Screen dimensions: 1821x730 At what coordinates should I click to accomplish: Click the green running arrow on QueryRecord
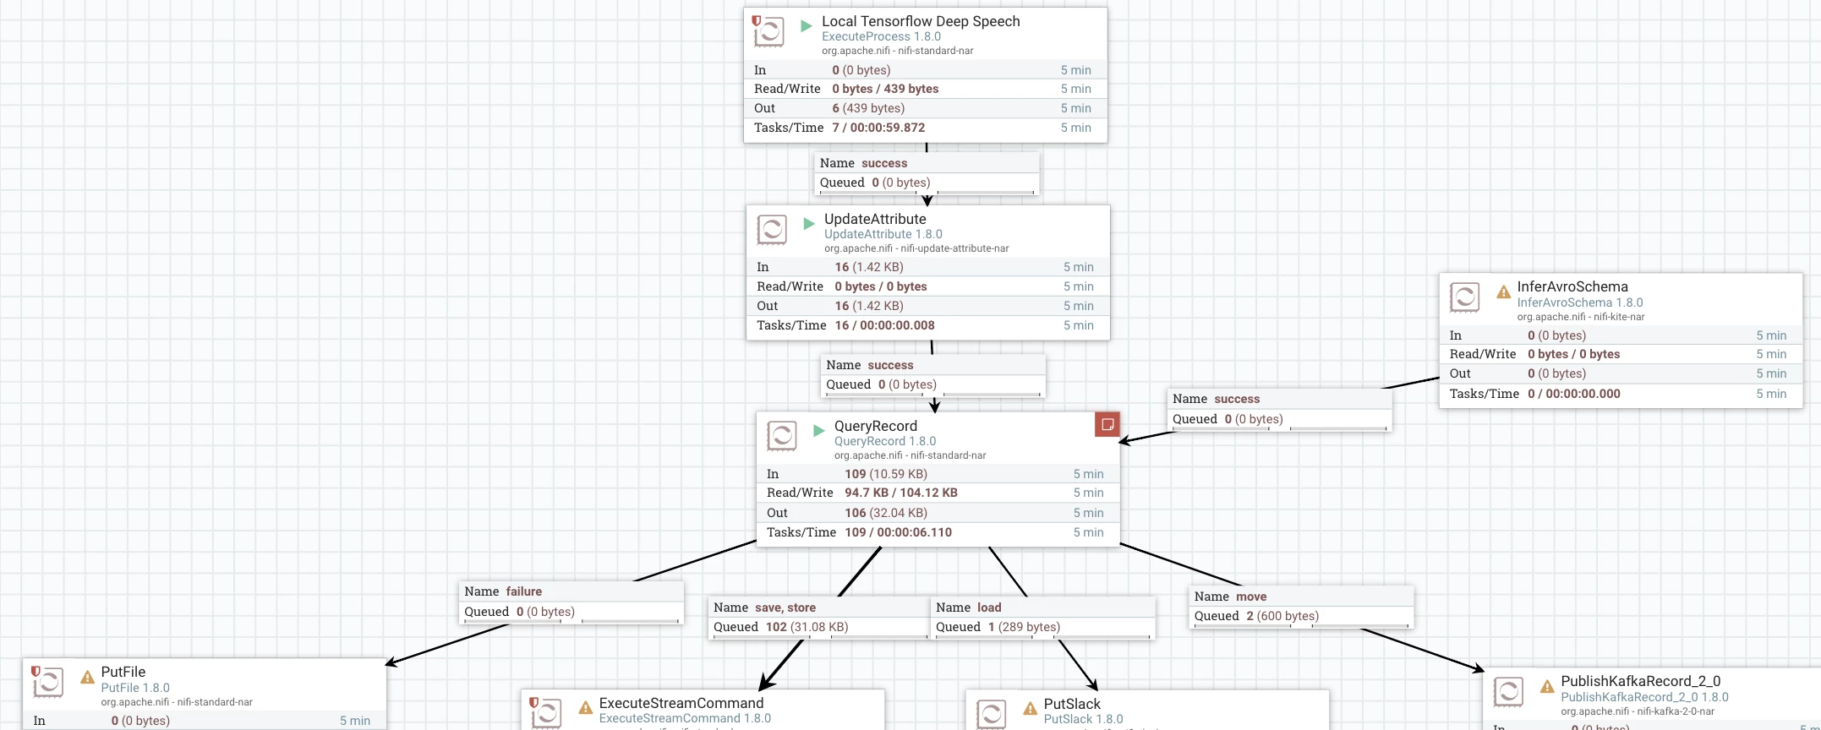818,430
